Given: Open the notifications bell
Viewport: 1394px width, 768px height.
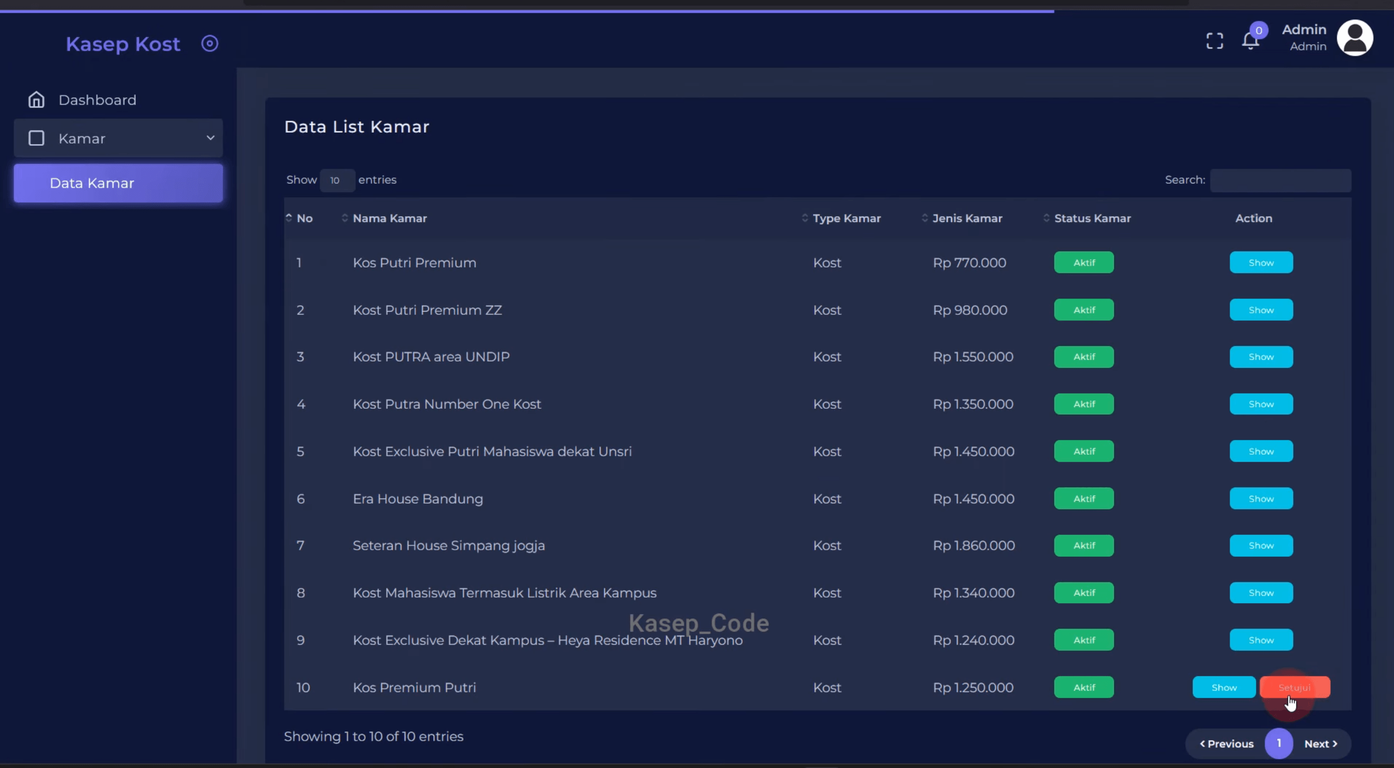Looking at the screenshot, I should pos(1250,40).
